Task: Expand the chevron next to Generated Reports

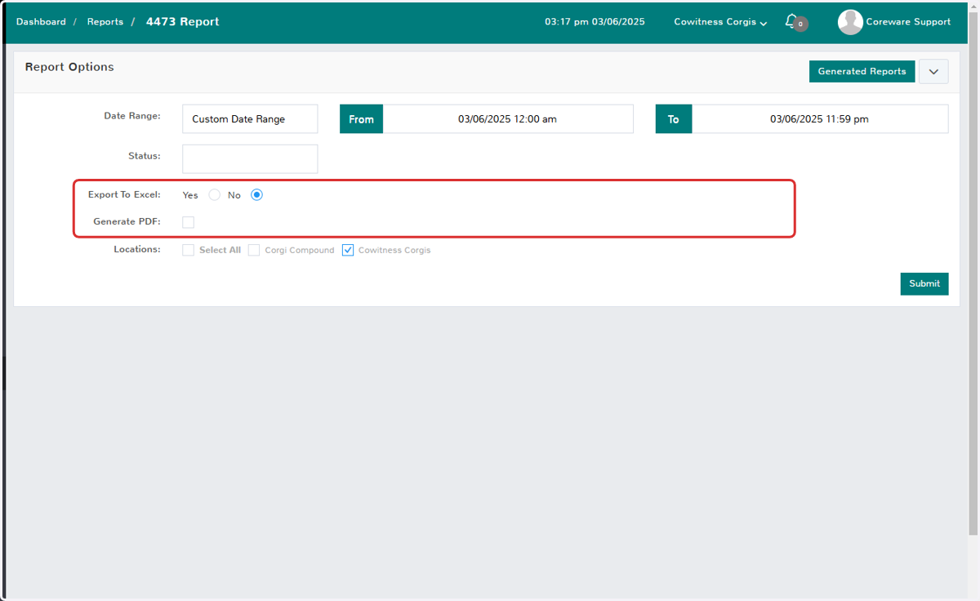Action: (933, 71)
